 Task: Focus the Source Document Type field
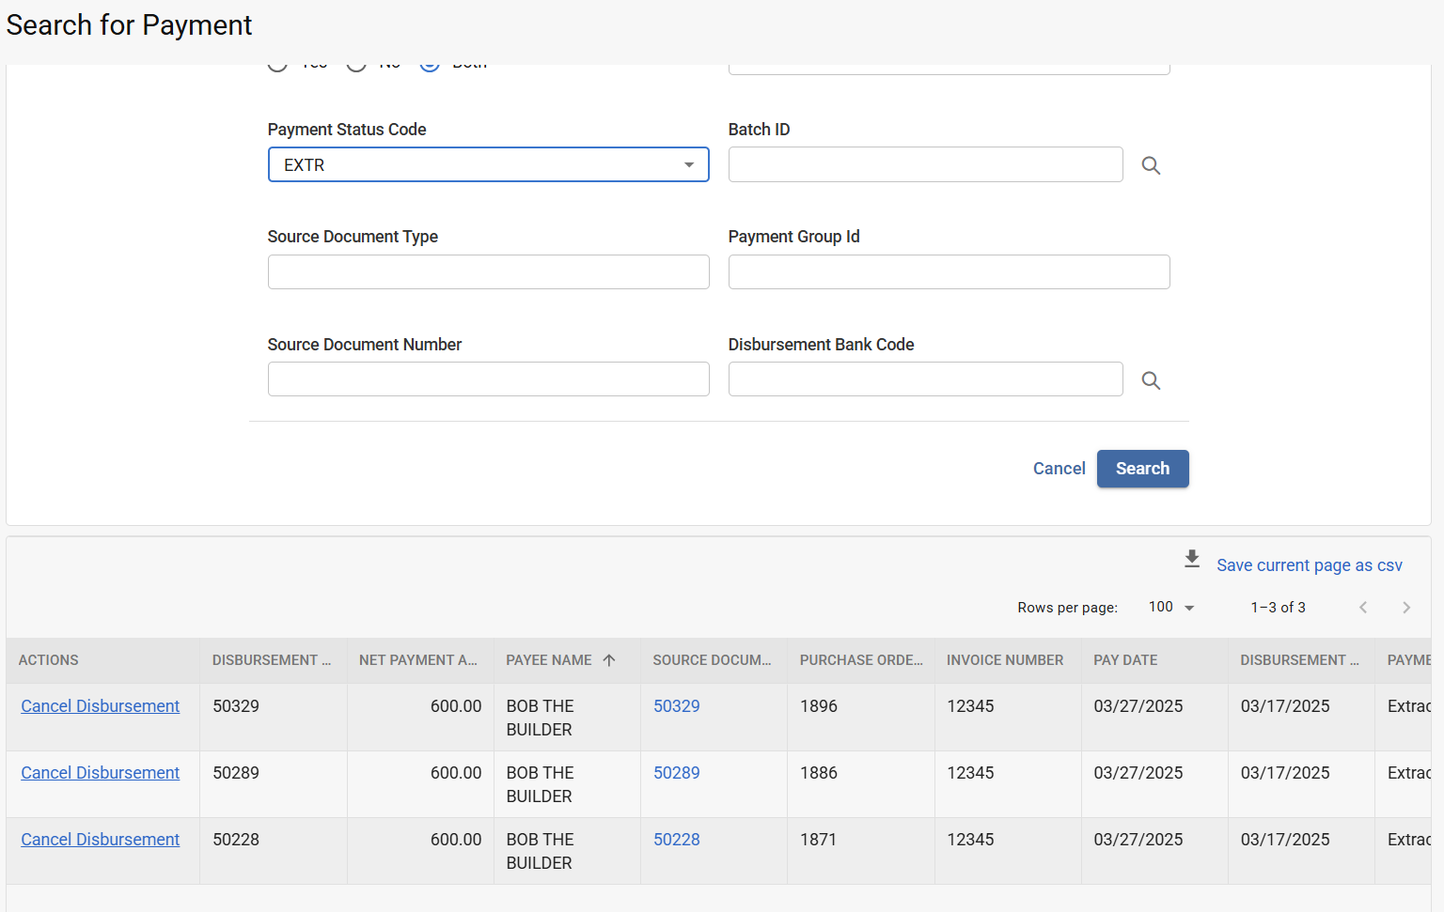click(x=488, y=272)
